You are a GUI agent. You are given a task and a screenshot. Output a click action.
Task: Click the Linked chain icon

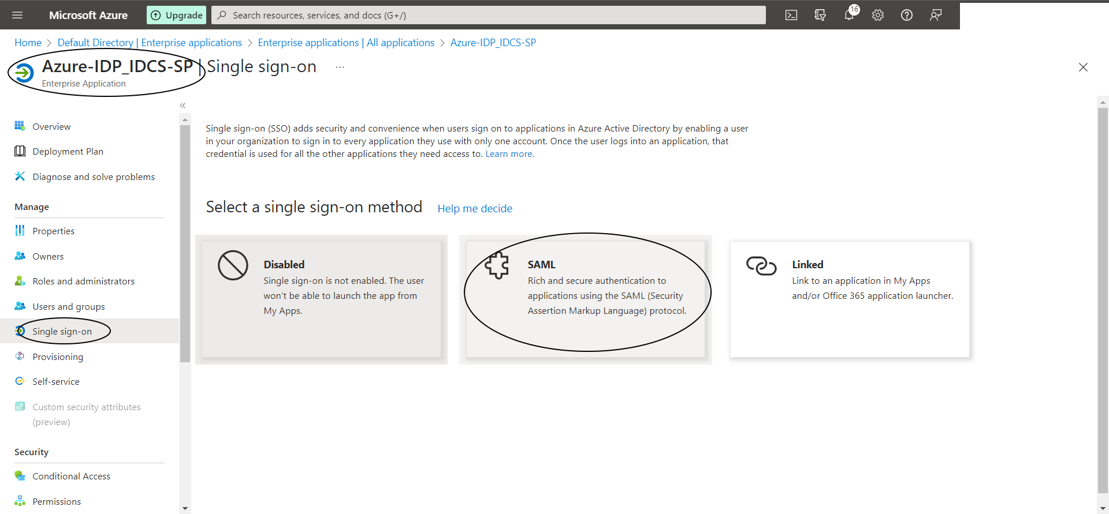(761, 266)
